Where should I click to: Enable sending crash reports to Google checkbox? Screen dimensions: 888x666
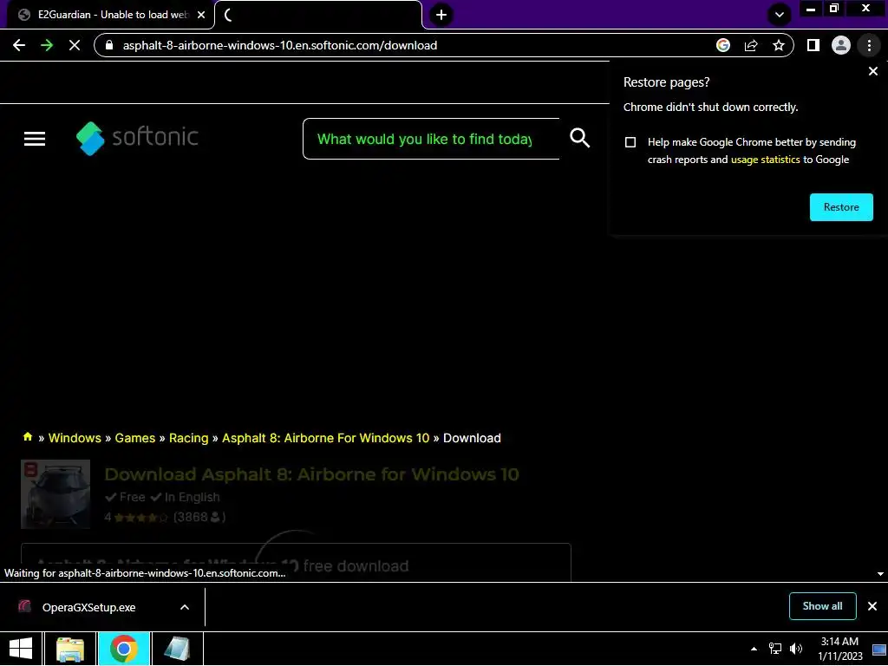(x=630, y=142)
